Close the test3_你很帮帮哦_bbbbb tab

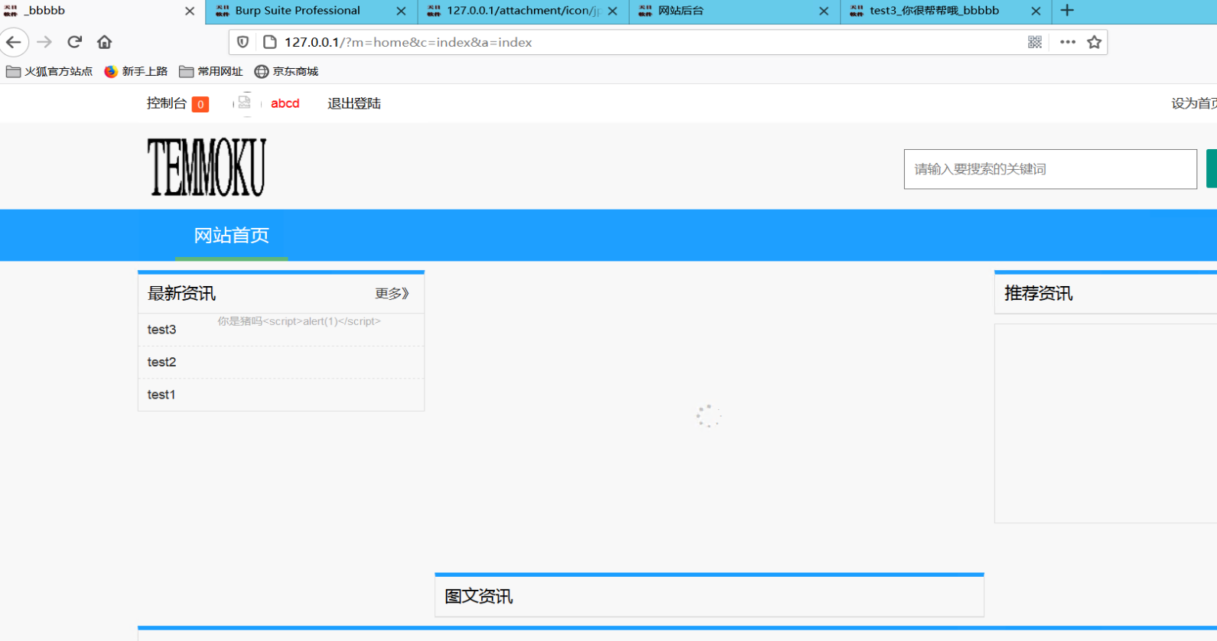point(1036,11)
